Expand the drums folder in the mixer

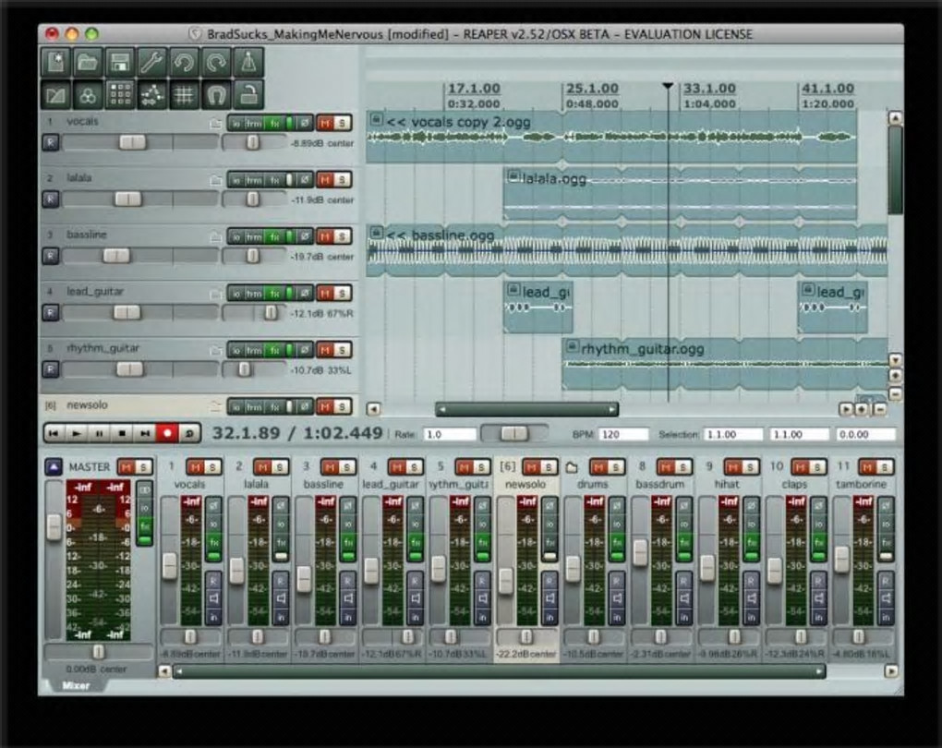[x=572, y=467]
